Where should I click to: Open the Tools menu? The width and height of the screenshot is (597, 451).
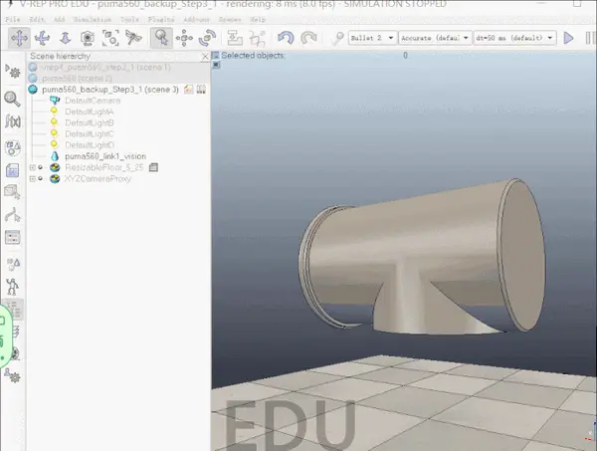coord(129,20)
